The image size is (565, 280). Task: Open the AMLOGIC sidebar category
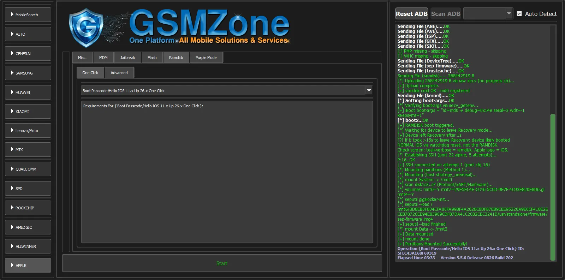[x=28, y=227]
